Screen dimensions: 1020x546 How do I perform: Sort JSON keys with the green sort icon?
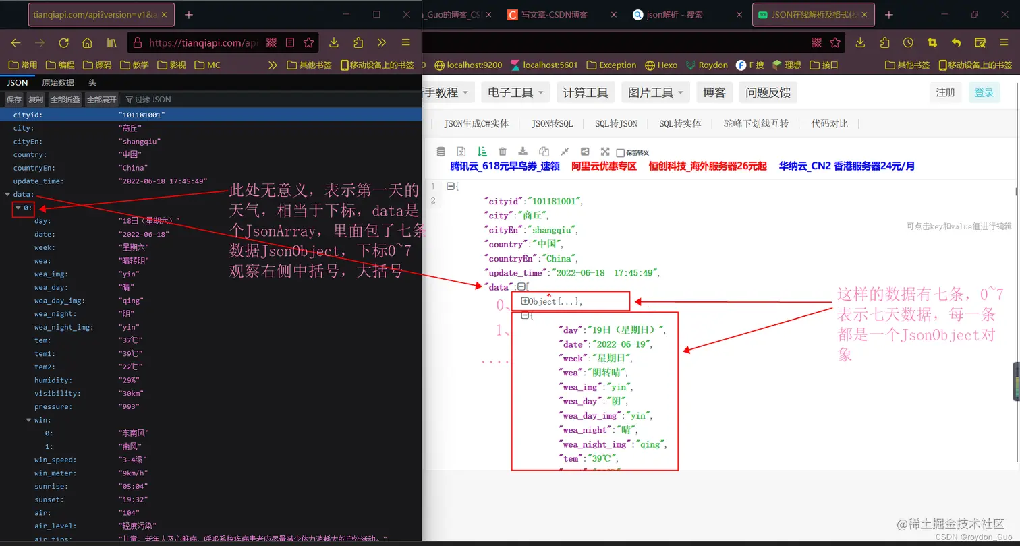click(482, 152)
